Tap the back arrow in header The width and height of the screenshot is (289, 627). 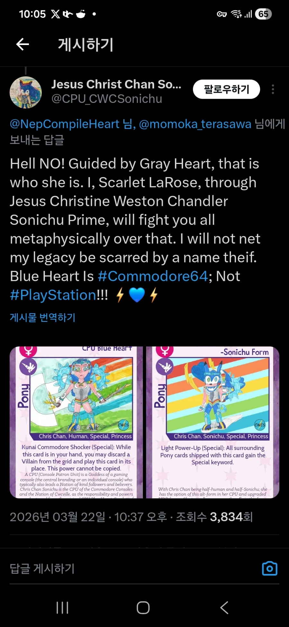pyautogui.click(x=23, y=44)
